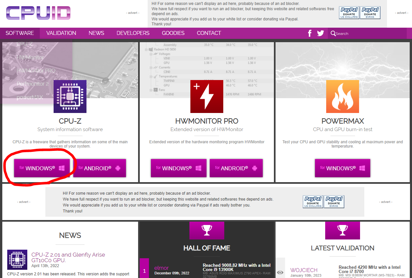Select HWMonitor in the Software dropdown
Image resolution: width=412 pixels, height=278 pixels.
pos(30,57)
